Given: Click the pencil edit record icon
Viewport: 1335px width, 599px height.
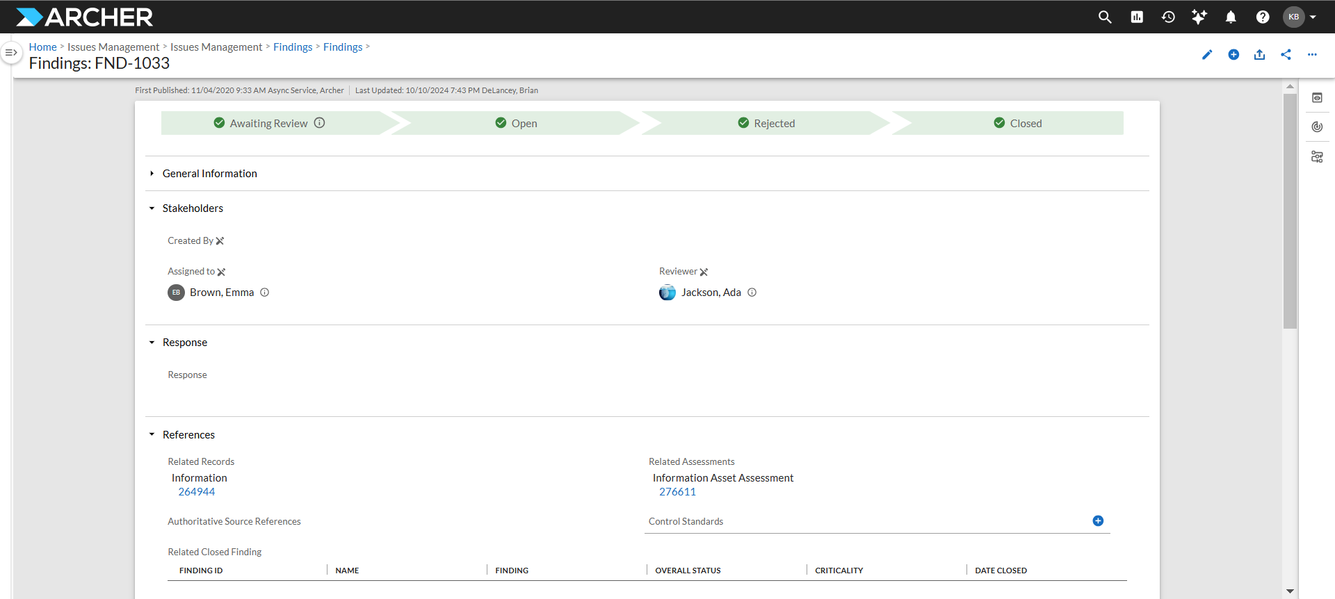Looking at the screenshot, I should [x=1207, y=55].
